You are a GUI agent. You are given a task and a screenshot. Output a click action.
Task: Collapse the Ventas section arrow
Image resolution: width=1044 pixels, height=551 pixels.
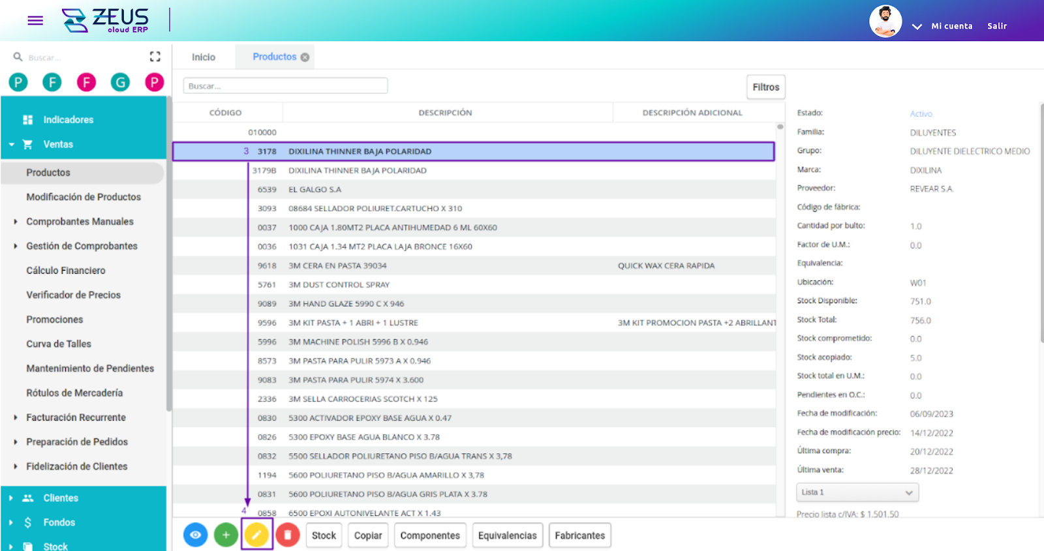tap(12, 145)
